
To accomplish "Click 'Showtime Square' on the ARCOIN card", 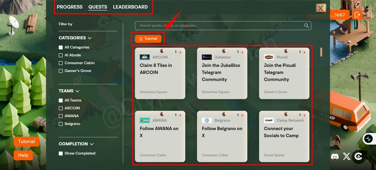I will pyautogui.click(x=154, y=92).
